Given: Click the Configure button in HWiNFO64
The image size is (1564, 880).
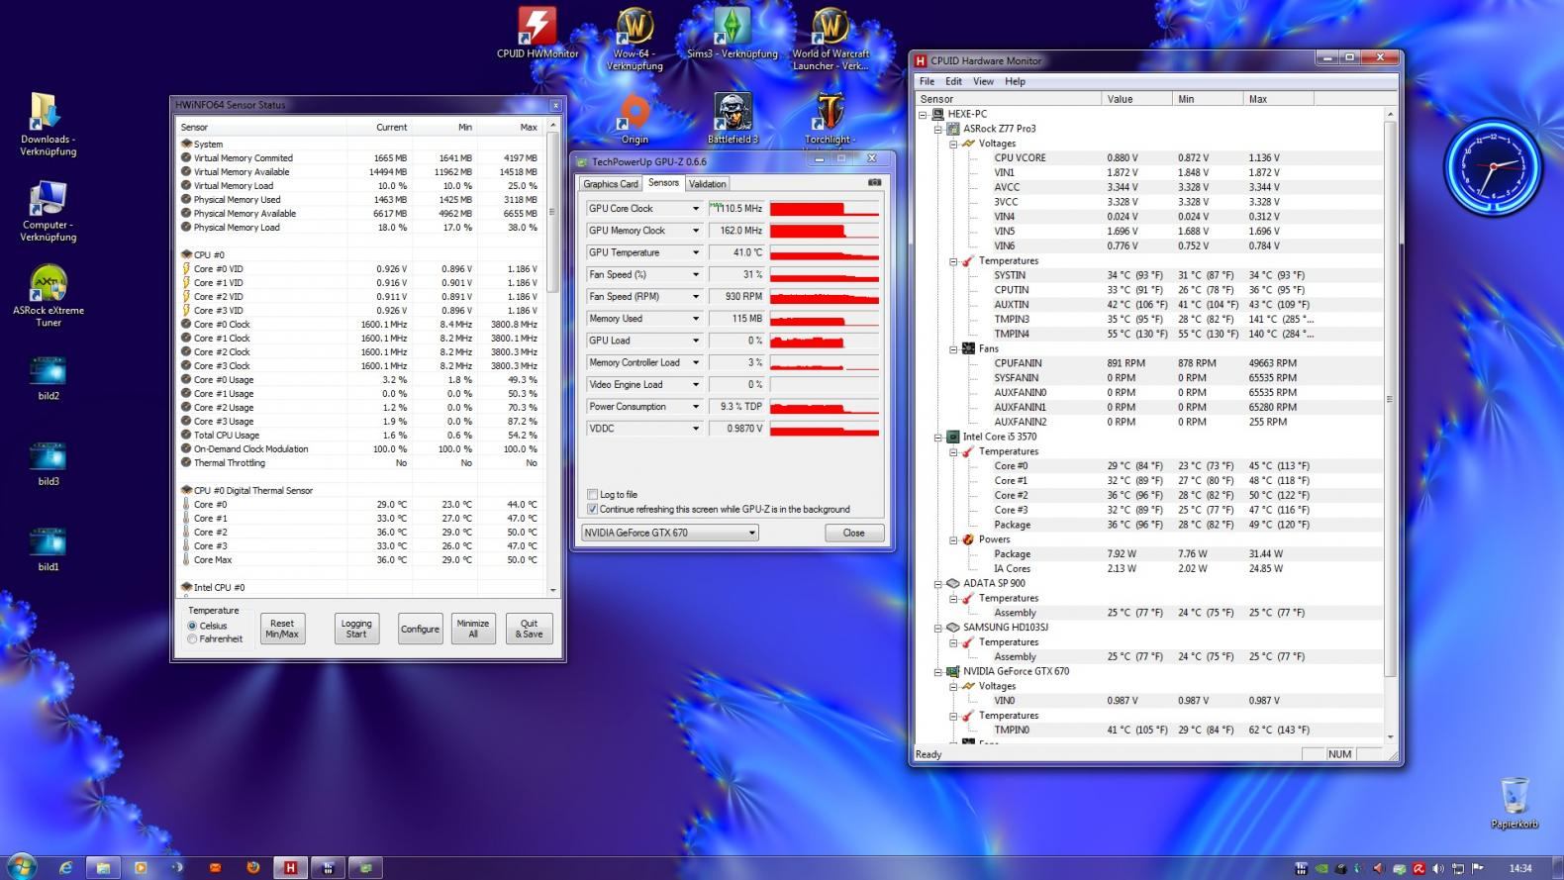Looking at the screenshot, I should [420, 629].
